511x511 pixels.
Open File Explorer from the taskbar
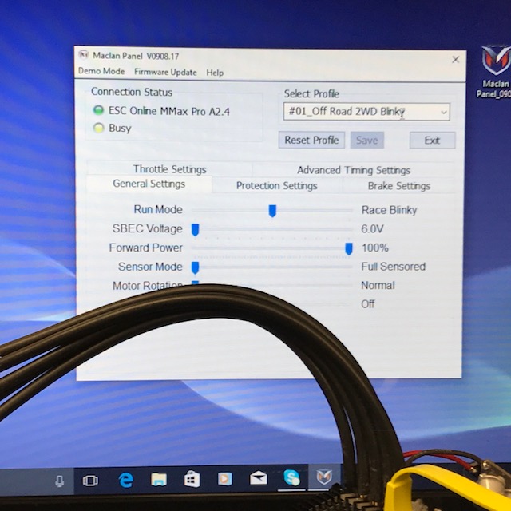[x=159, y=480]
